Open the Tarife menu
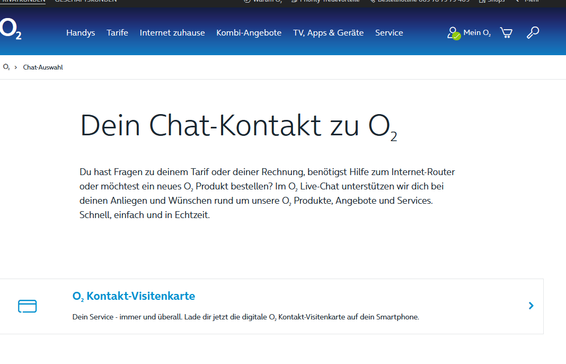The image size is (566, 364). coord(117,33)
